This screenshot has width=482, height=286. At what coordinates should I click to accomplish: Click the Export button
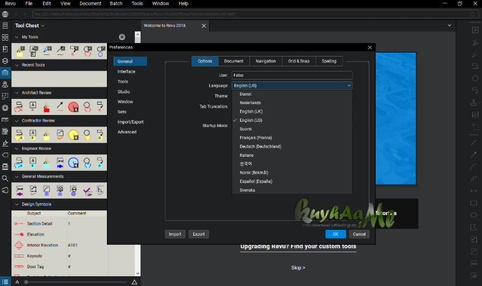coord(198,235)
